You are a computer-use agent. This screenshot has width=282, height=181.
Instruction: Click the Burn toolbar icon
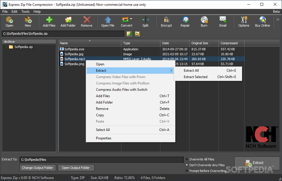click(x=204, y=20)
